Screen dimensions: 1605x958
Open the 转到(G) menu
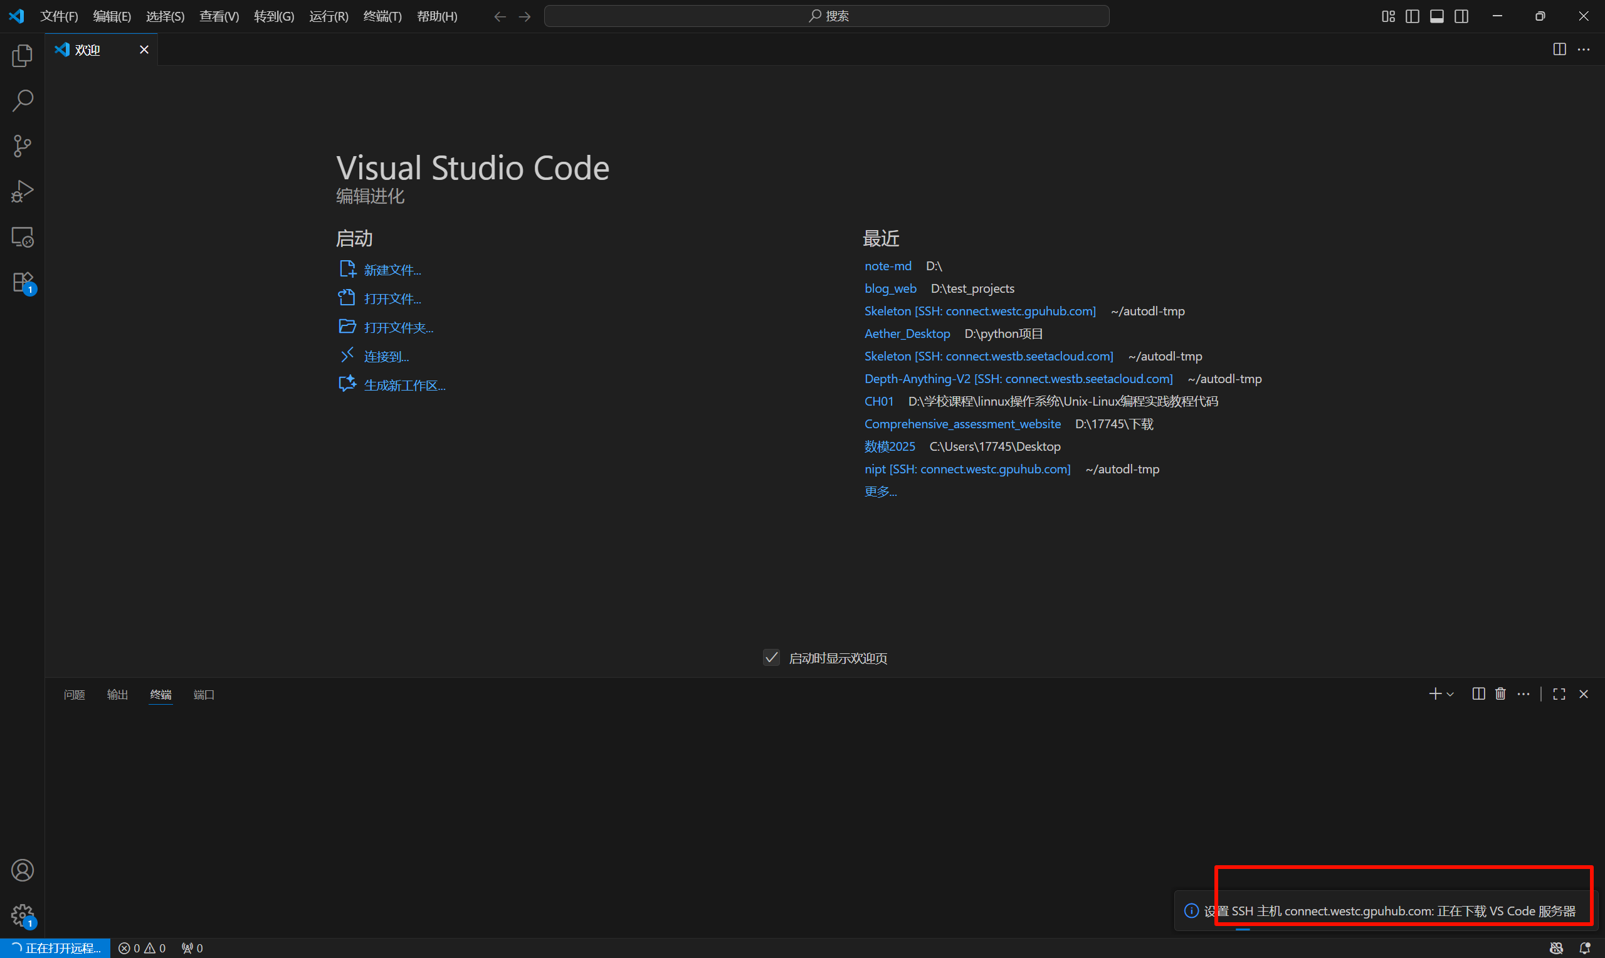click(x=274, y=17)
